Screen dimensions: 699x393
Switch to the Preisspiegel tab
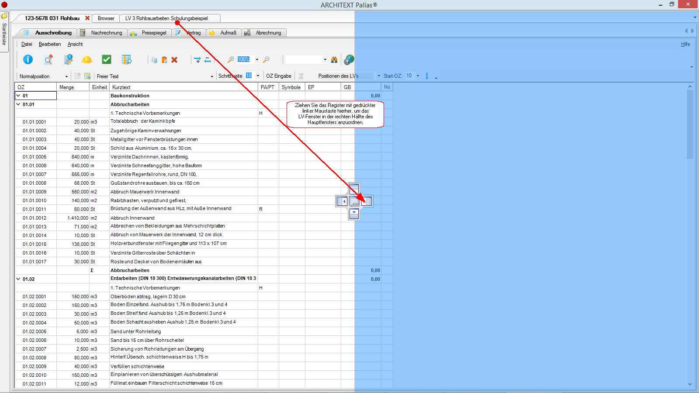[x=149, y=33]
